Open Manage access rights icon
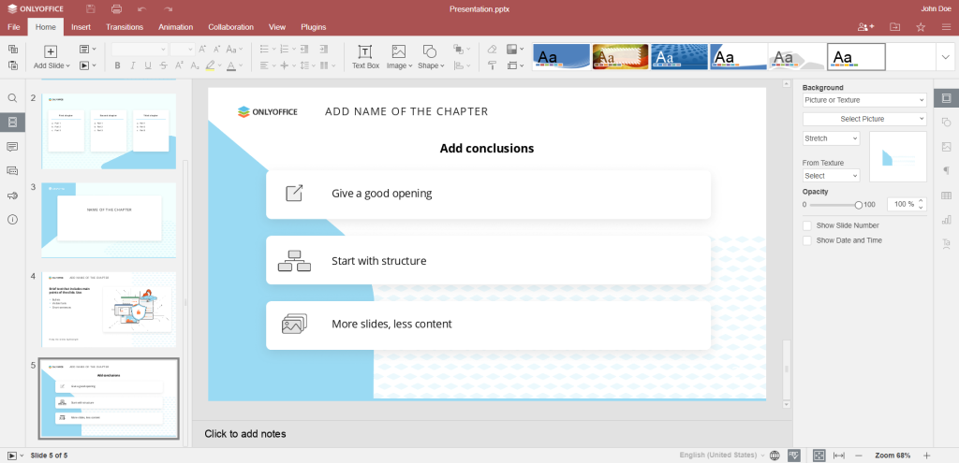The width and height of the screenshot is (959, 463). pyautogui.click(x=866, y=27)
